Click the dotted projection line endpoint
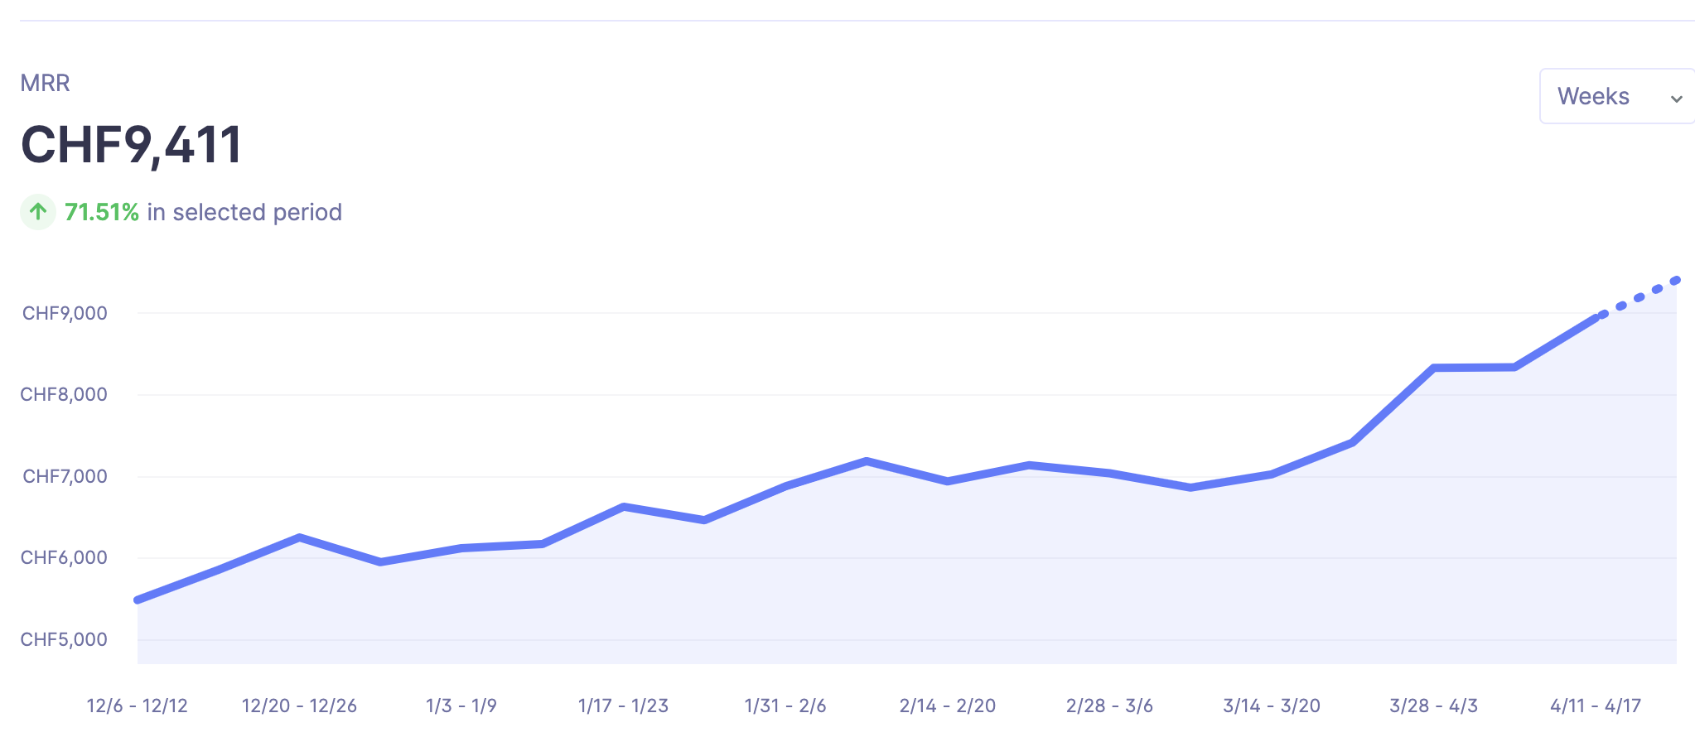This screenshot has width=1695, height=737. pos(1676,280)
